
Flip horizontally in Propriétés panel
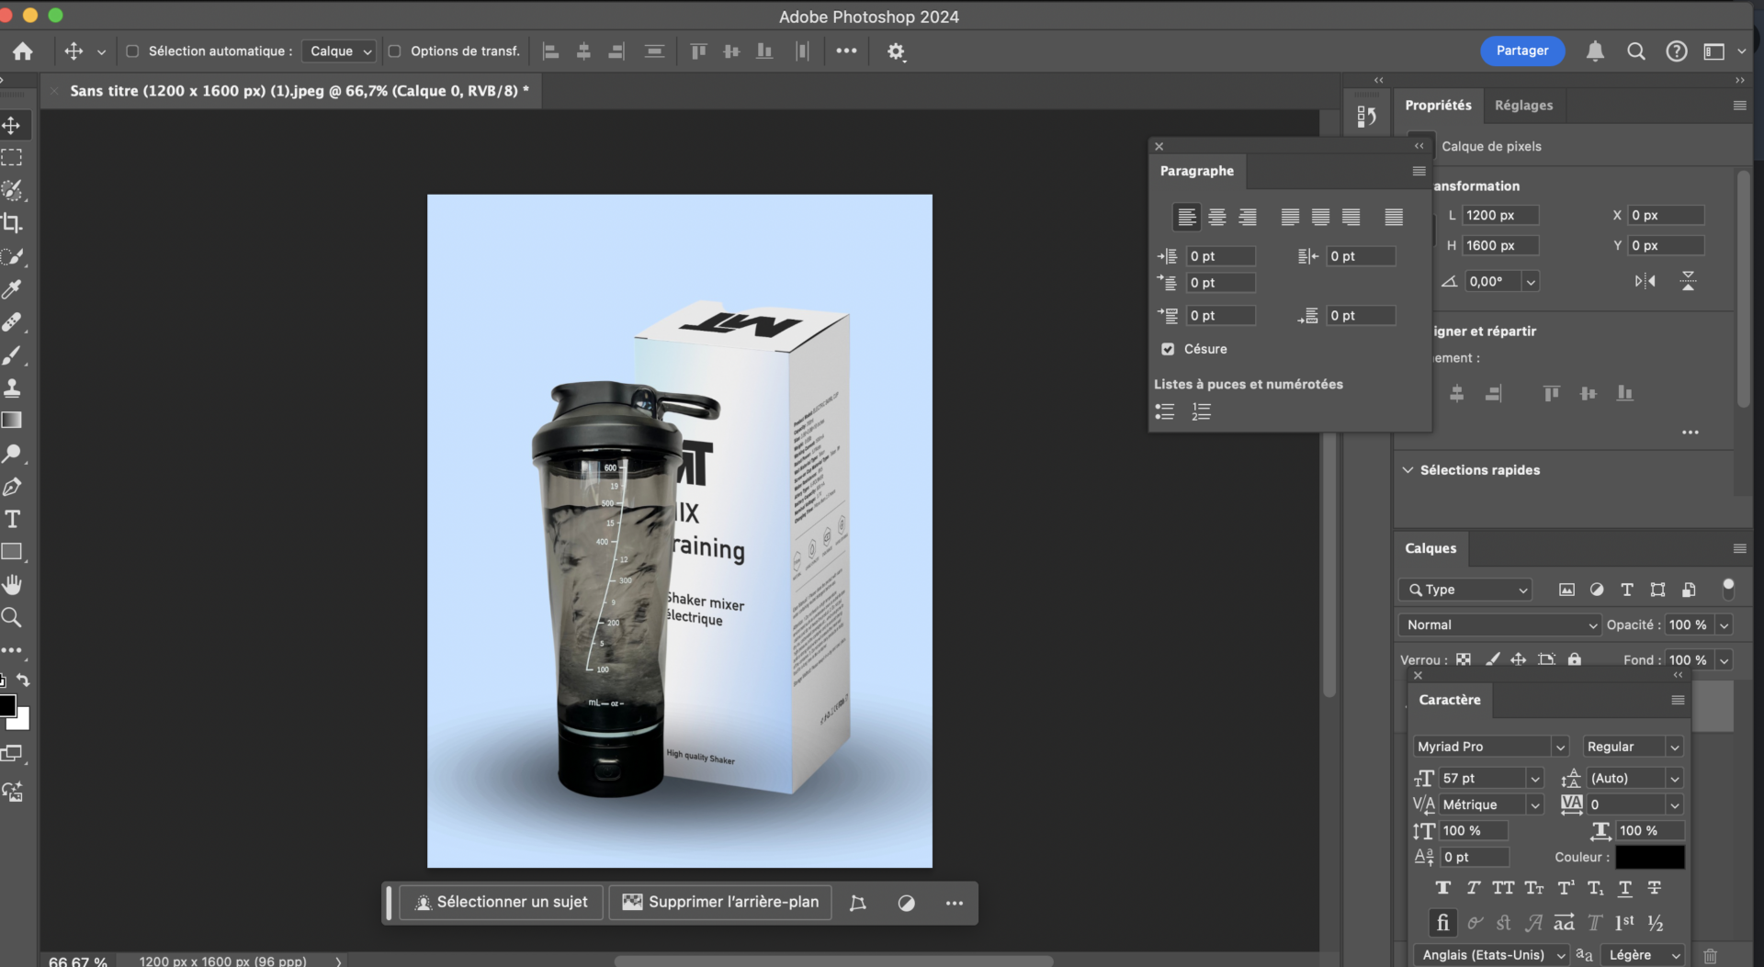point(1645,281)
